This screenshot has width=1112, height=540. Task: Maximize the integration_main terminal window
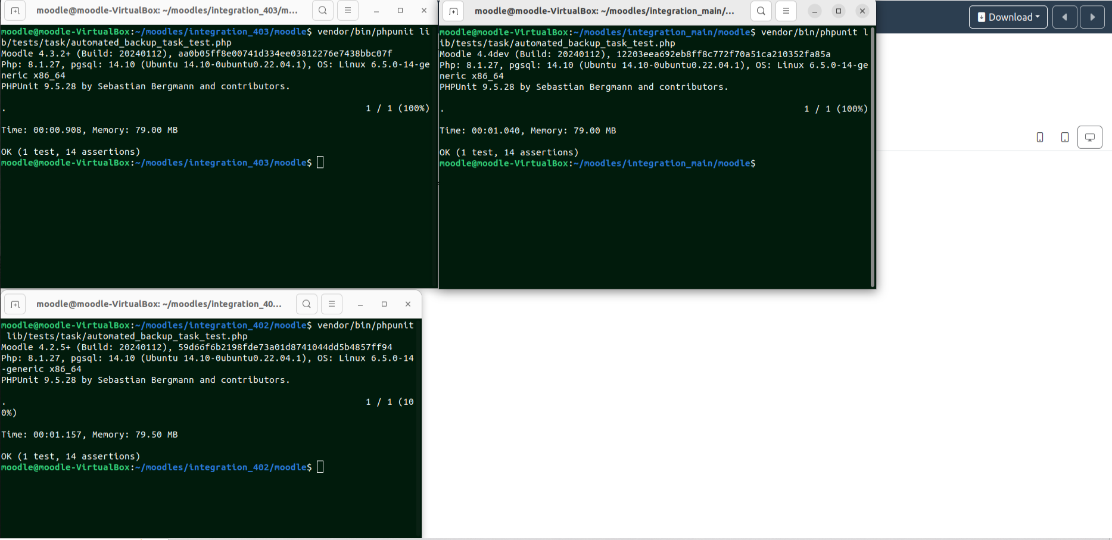point(839,11)
